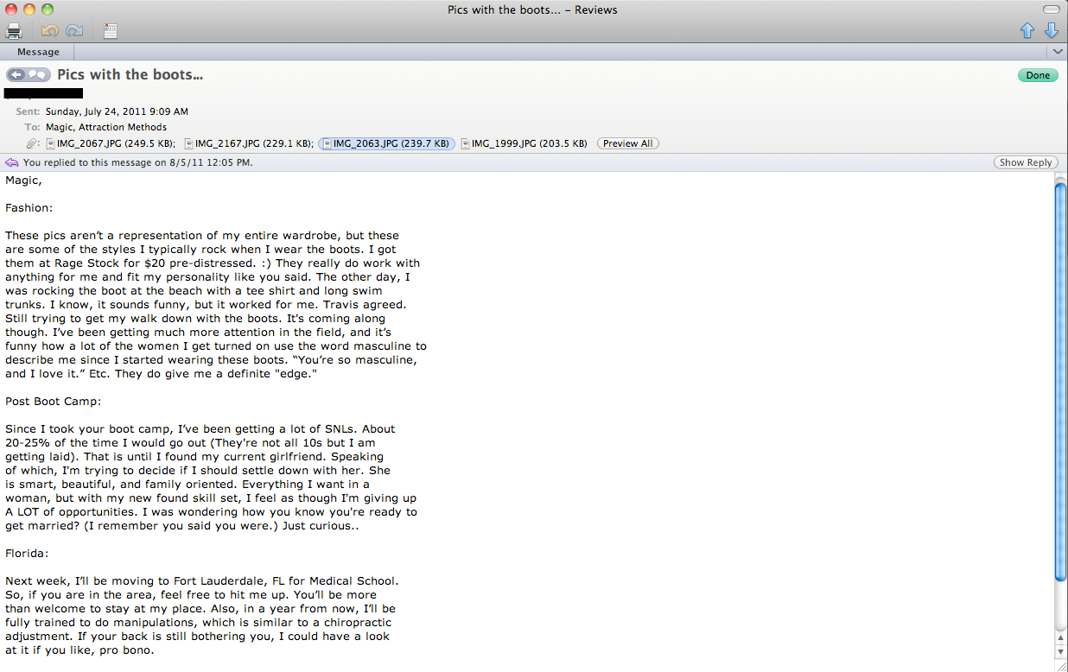This screenshot has height=672, width=1068.
Task: Click the Contacts card toolbar icon
Action: pos(110,31)
